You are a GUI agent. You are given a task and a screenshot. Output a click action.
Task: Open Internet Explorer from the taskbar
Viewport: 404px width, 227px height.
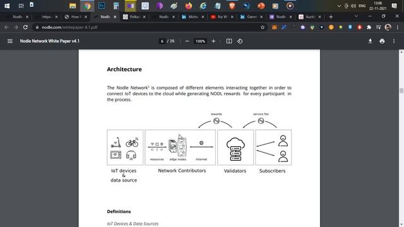coord(203,6)
